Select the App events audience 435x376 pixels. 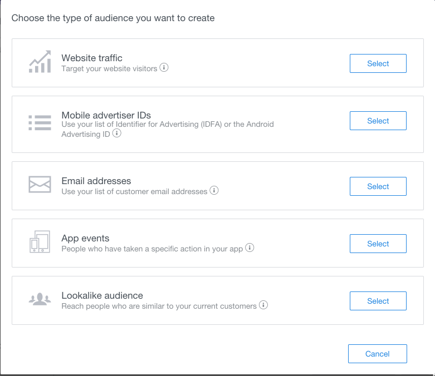378,244
